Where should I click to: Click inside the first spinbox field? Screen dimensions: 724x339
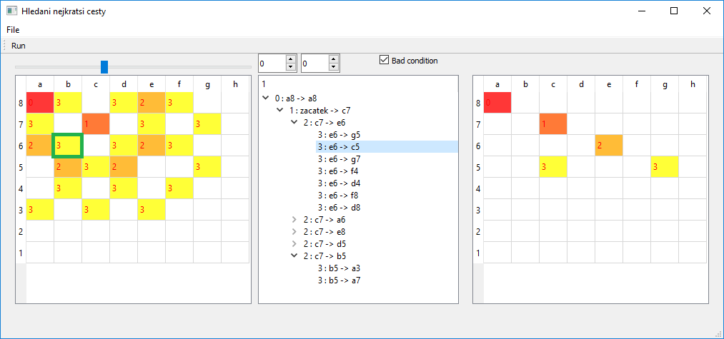(272, 64)
